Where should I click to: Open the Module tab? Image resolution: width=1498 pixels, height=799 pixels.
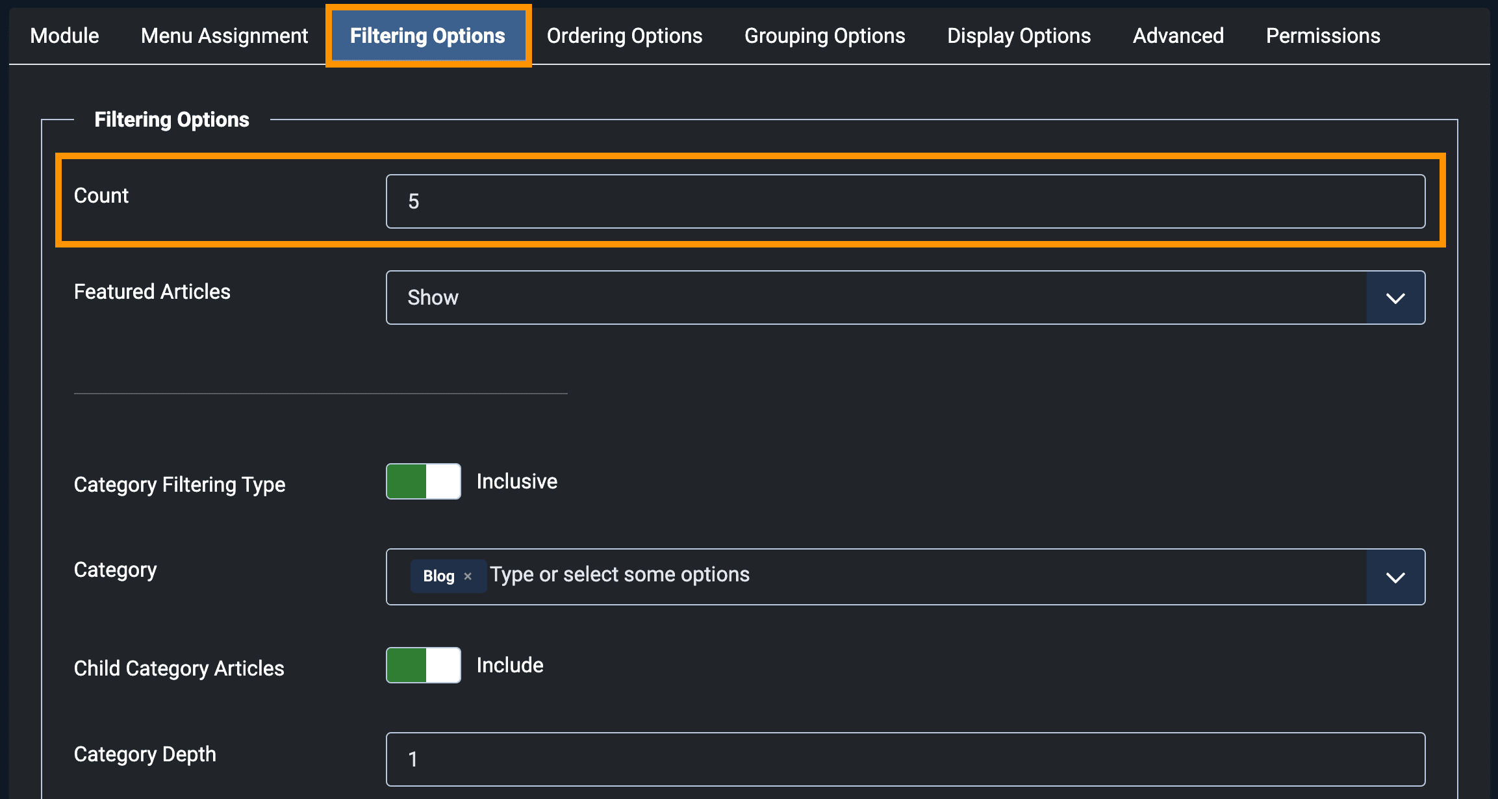click(64, 36)
